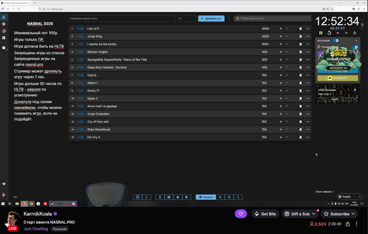
Task: Add amount to Gorky 17 using plus
Action: (x=281, y=91)
